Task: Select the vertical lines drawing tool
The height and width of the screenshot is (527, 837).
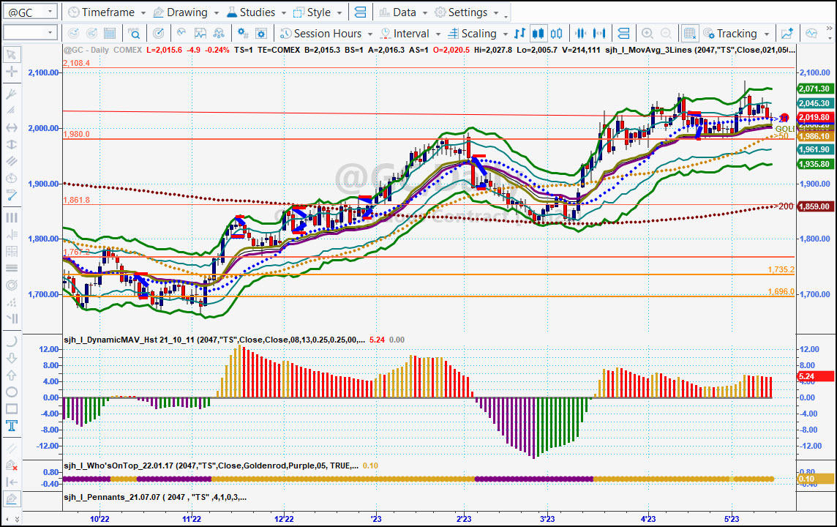Action: (x=11, y=217)
